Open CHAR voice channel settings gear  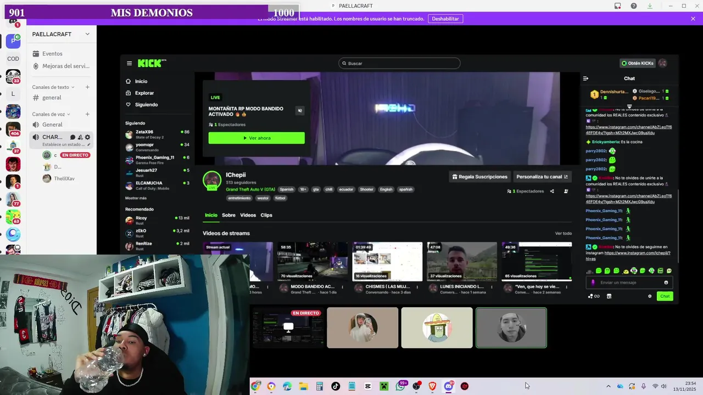coord(87,137)
